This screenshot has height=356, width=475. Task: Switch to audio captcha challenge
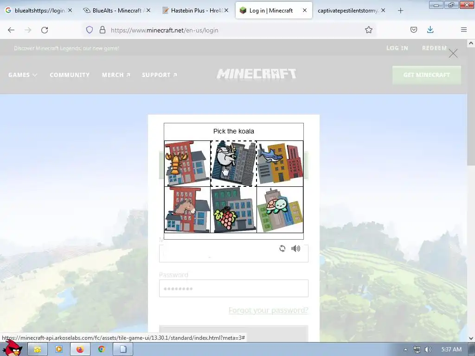tap(295, 248)
